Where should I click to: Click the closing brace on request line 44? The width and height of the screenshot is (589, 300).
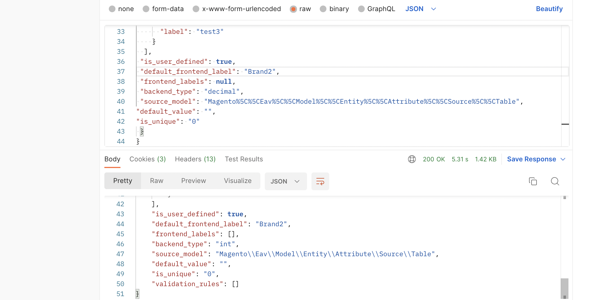coord(138,141)
